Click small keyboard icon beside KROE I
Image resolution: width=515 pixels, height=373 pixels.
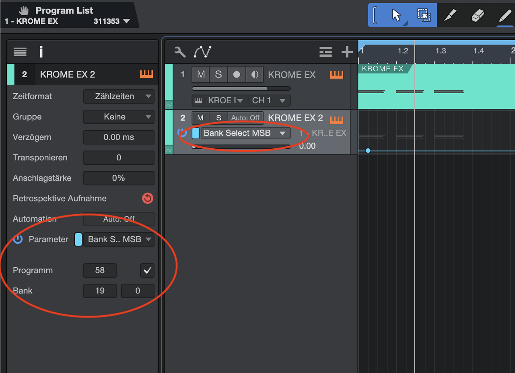pyautogui.click(x=198, y=100)
